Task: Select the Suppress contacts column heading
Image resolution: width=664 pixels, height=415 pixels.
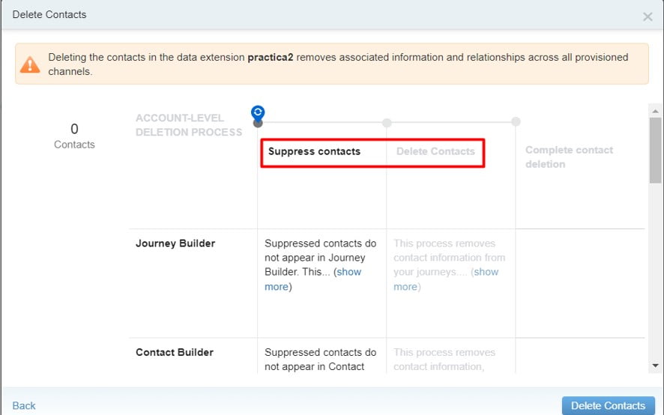Action: pyautogui.click(x=314, y=151)
